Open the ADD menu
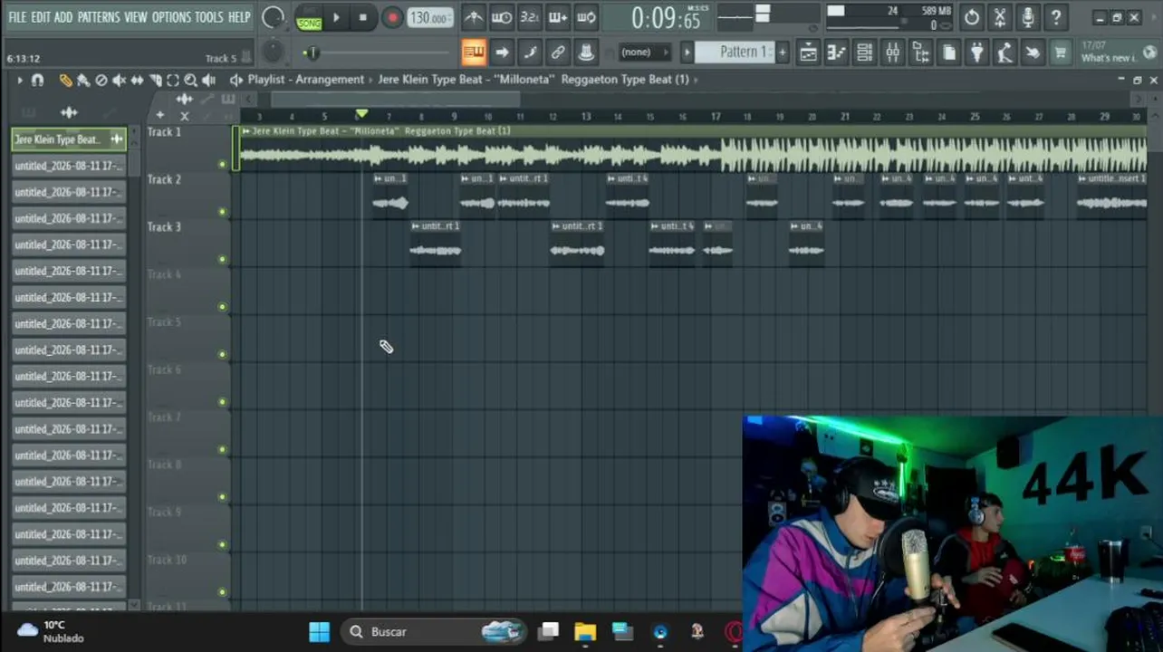 [63, 17]
